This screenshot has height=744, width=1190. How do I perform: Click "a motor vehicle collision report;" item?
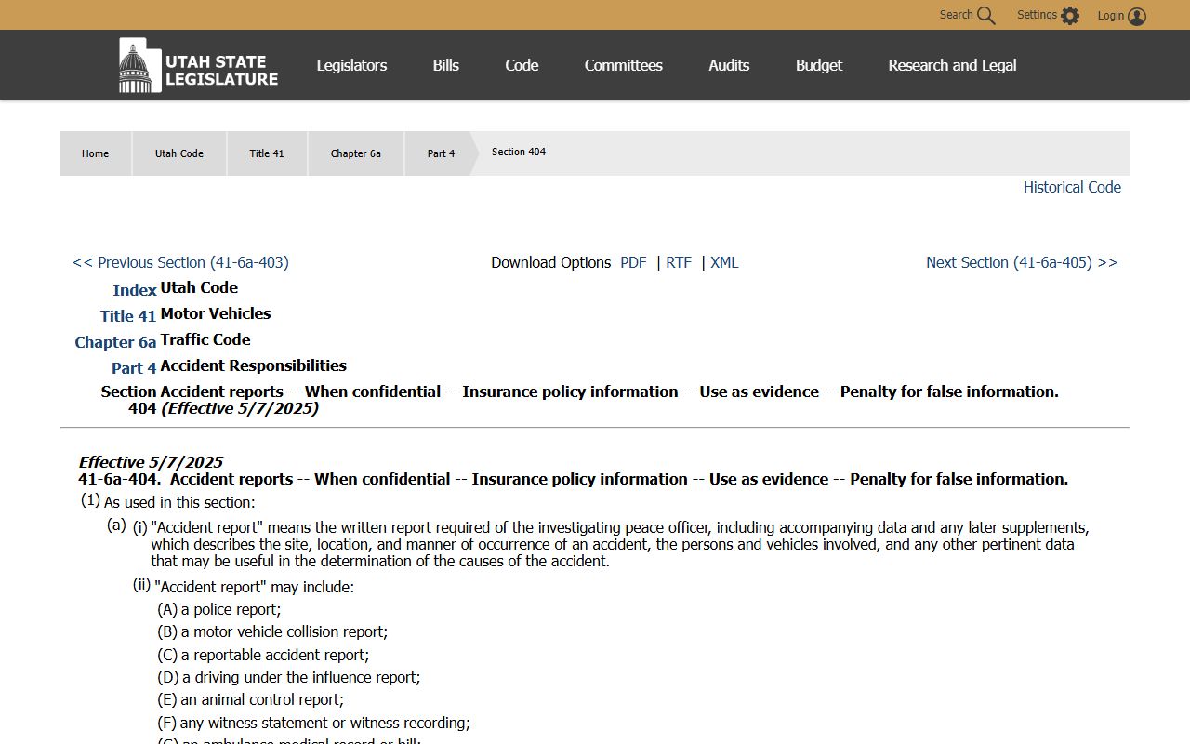284,632
